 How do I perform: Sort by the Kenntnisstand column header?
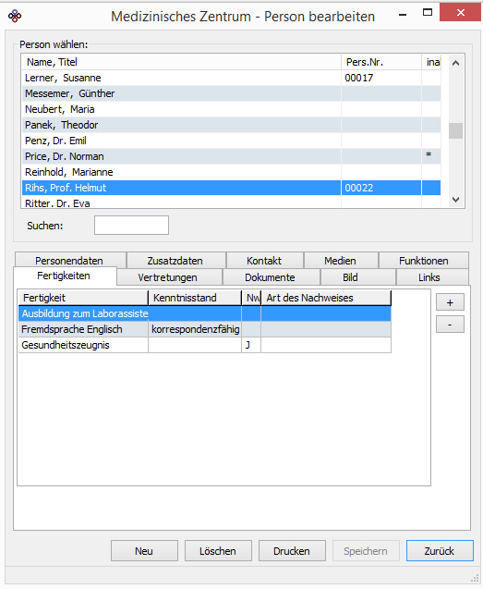click(195, 298)
